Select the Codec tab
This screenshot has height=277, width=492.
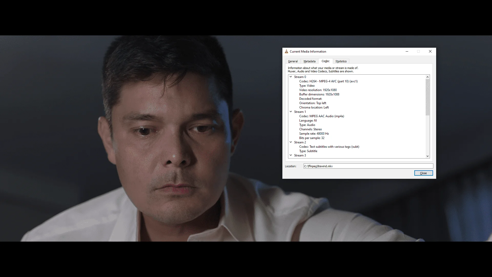325,61
